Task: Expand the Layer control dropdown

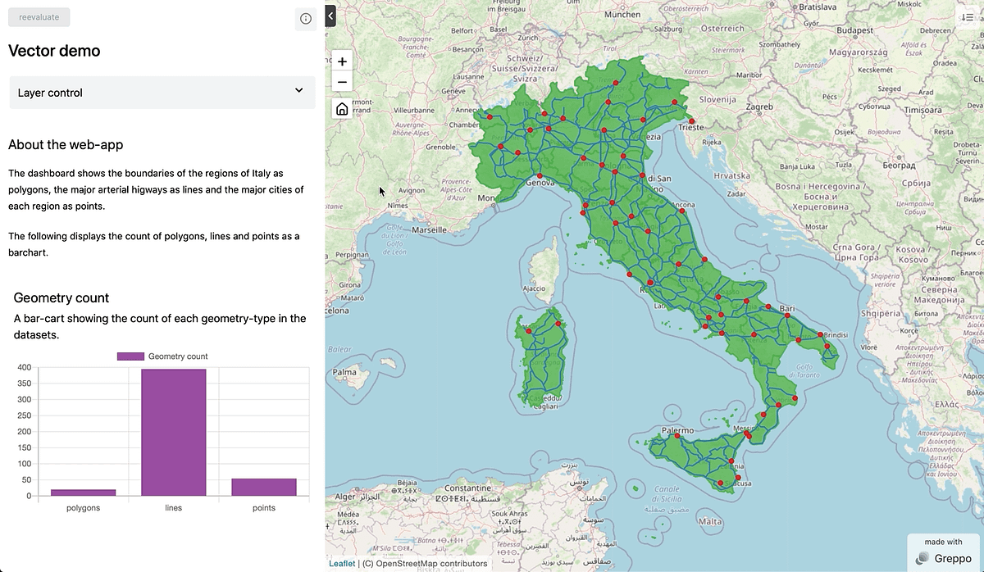Action: pos(162,92)
